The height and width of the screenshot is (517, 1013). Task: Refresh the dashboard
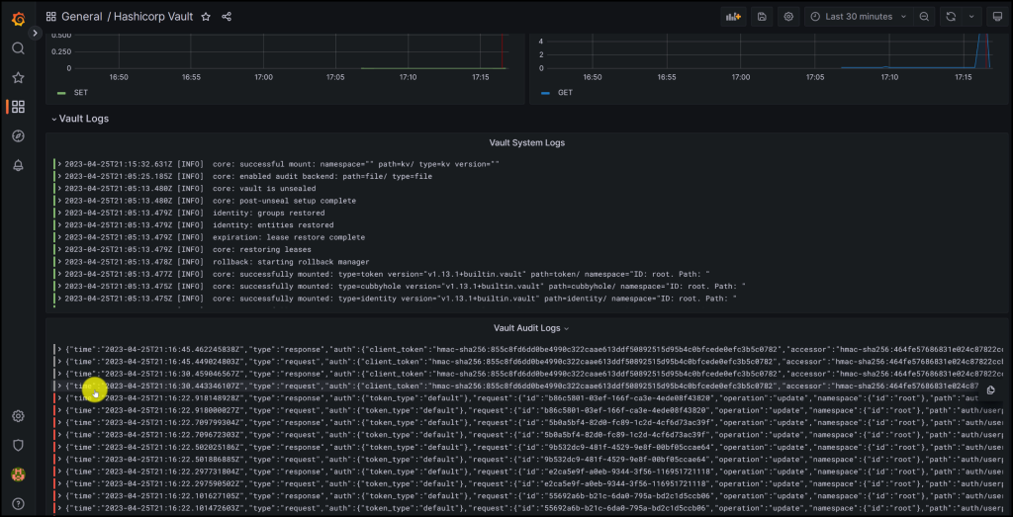[x=951, y=17]
